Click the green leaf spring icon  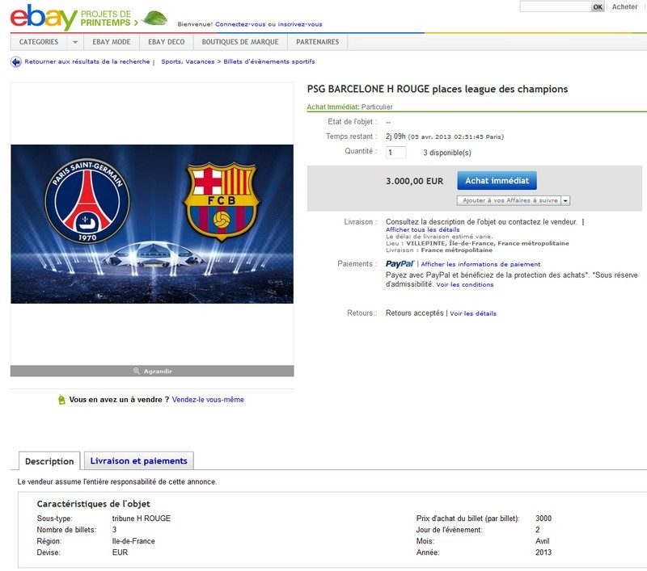pyautogui.click(x=155, y=18)
